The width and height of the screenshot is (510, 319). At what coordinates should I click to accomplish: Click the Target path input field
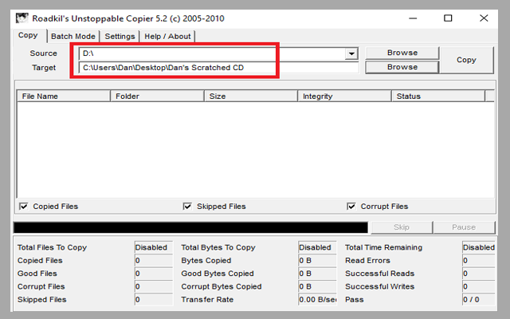pyautogui.click(x=219, y=68)
